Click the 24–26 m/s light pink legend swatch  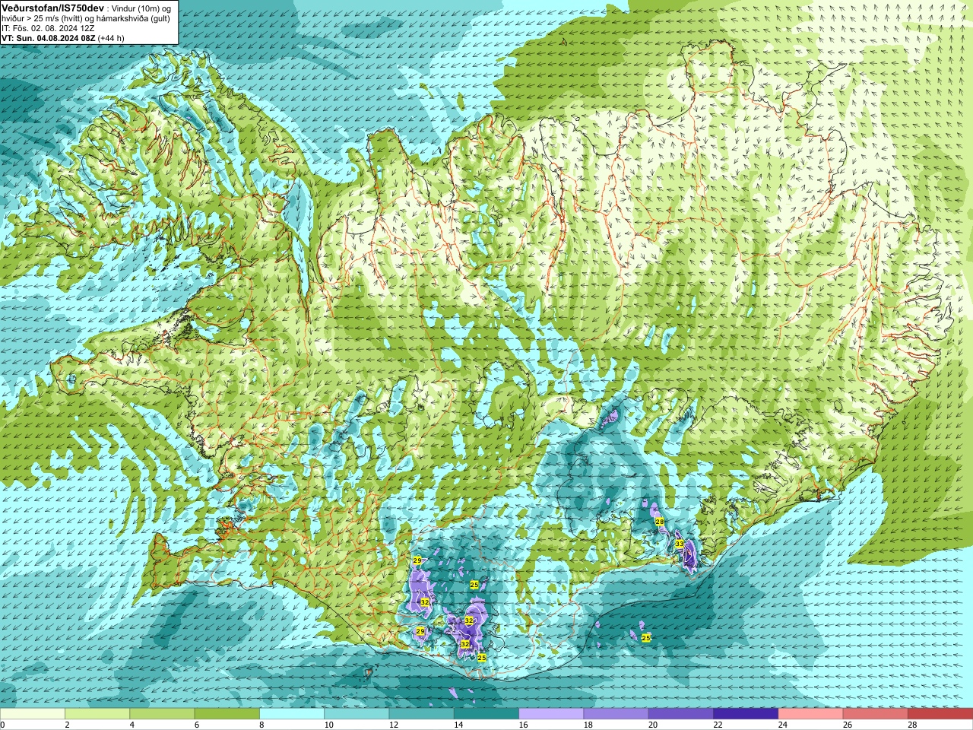pos(811,714)
